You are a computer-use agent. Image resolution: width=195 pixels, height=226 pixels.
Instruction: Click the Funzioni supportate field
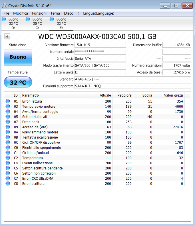tap(133, 86)
